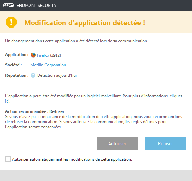The image size is (192, 181).
Task: Click the ENDPOINT SECURITY title text
Action: (36, 6)
